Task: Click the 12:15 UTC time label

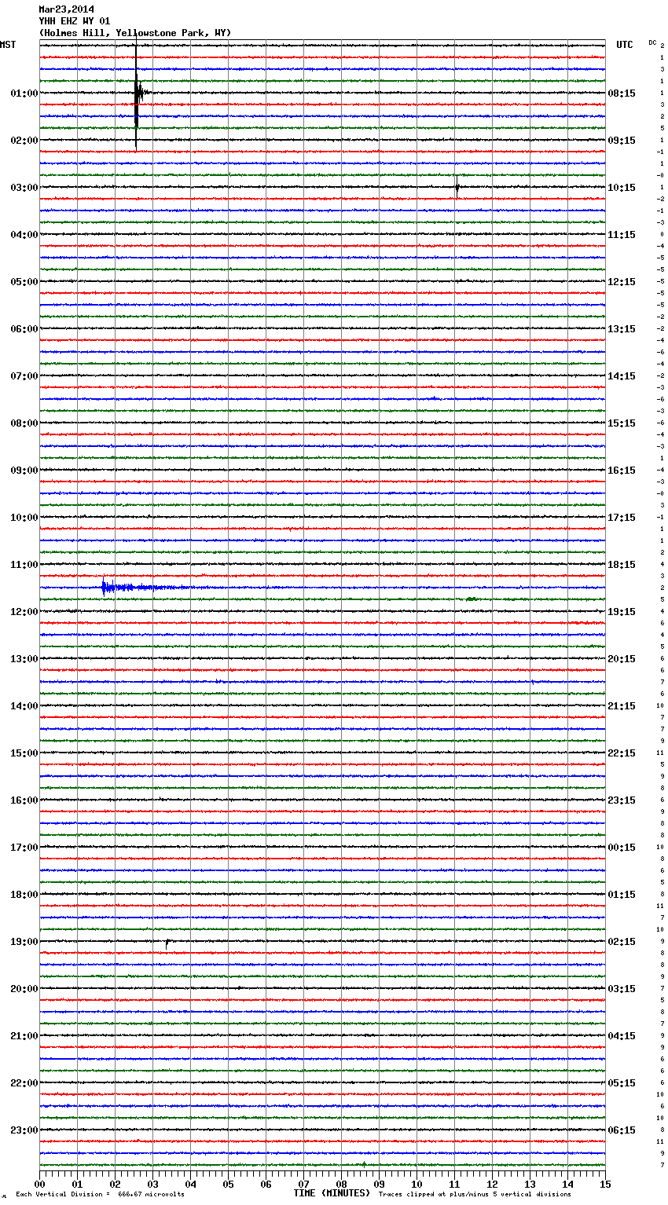Action: click(x=622, y=282)
